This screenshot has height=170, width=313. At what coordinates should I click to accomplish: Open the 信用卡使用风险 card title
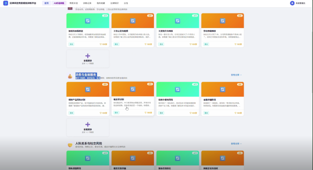166,100
